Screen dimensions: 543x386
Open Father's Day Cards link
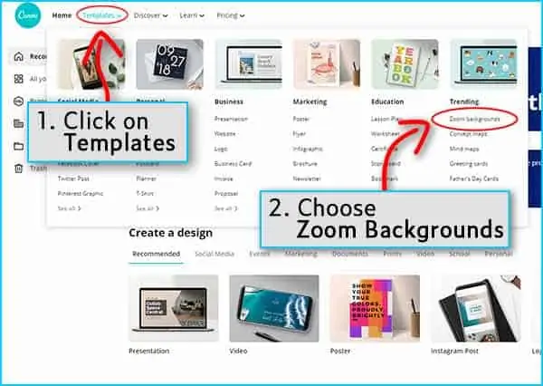[473, 179]
